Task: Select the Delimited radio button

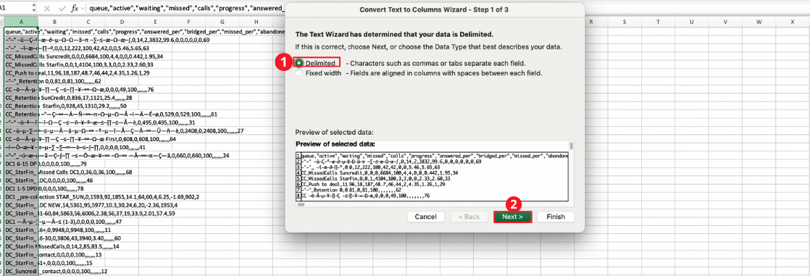Action: pyautogui.click(x=299, y=62)
